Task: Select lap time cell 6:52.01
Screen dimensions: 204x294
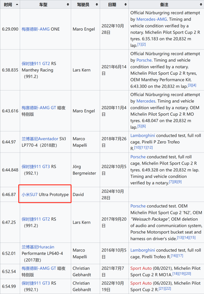Action: [x=10, y=253]
